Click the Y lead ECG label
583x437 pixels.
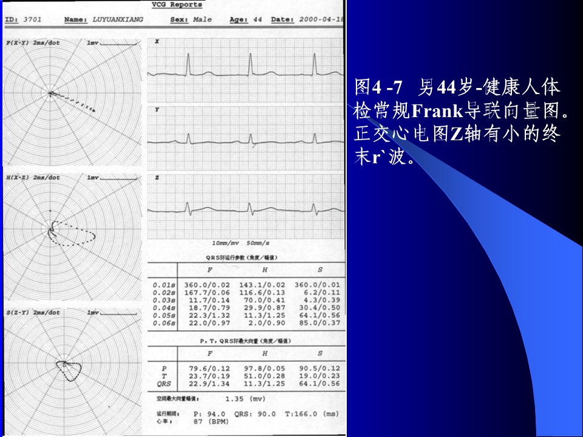[x=157, y=110]
